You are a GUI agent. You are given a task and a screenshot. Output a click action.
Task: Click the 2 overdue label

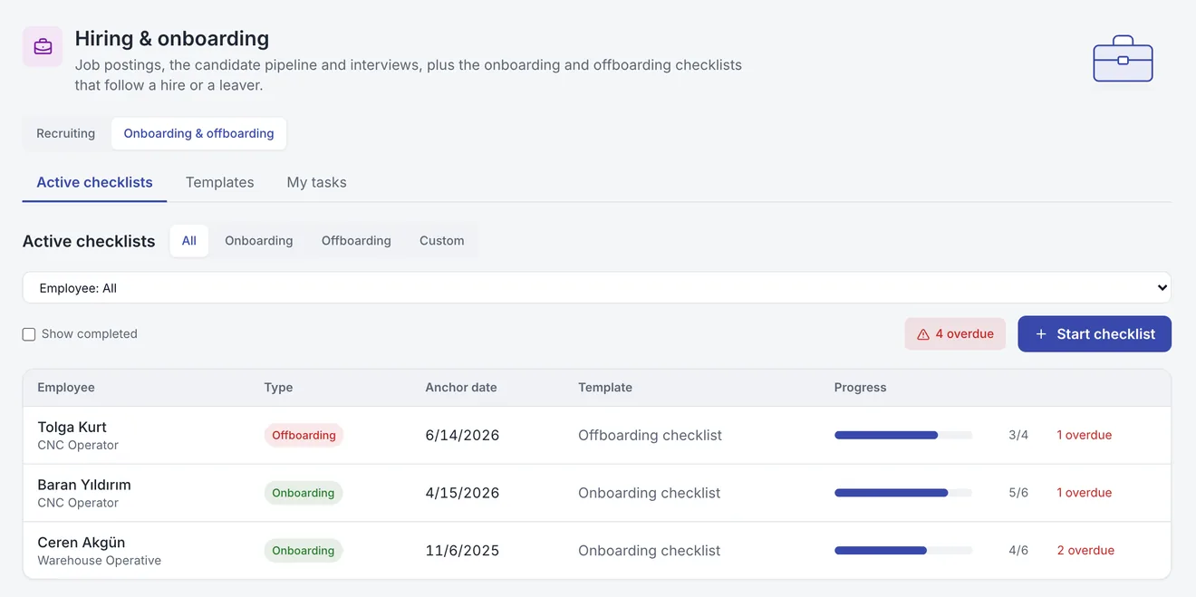1085,551
